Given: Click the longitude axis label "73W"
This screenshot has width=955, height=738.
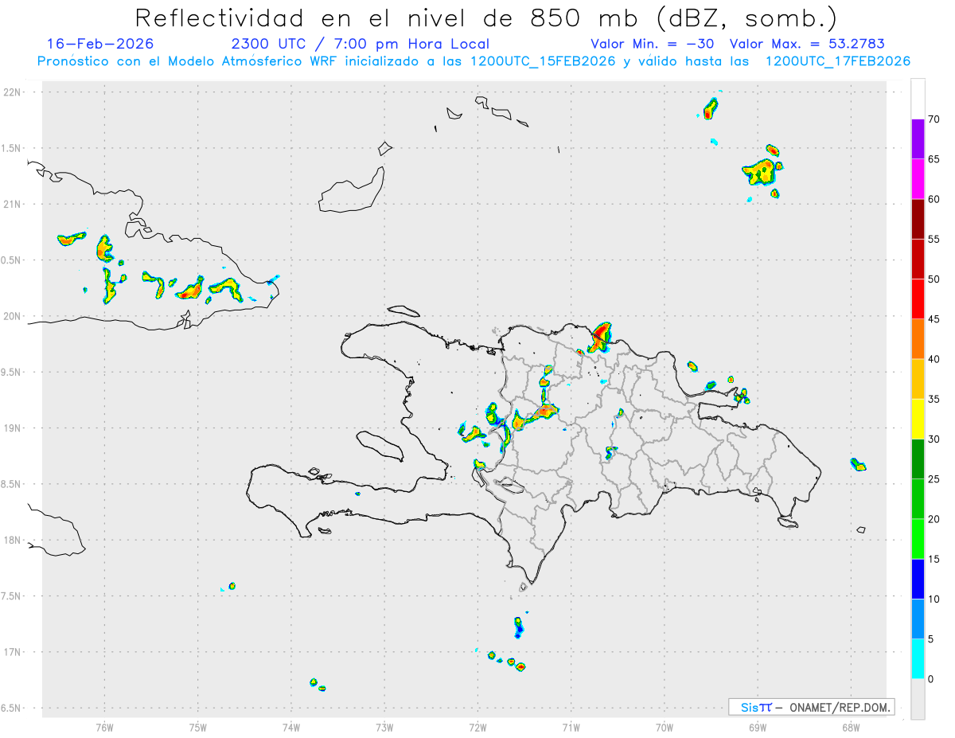Looking at the screenshot, I should point(384,726).
